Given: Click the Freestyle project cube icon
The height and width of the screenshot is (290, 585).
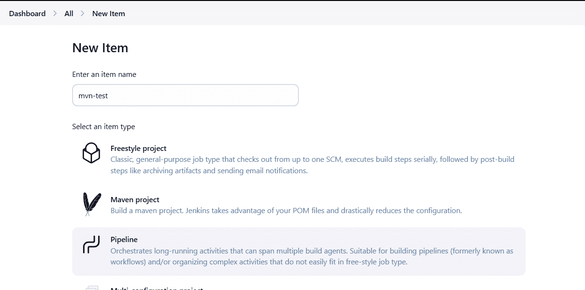Looking at the screenshot, I should 91,153.
